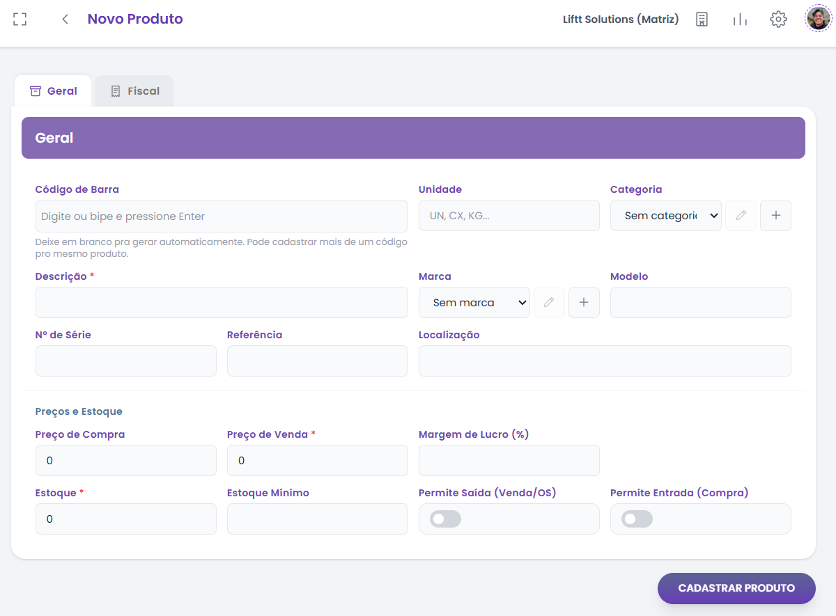This screenshot has width=836, height=616.
Task: Enable the Permite Saída (Venda/OS) switch
Action: tap(445, 519)
